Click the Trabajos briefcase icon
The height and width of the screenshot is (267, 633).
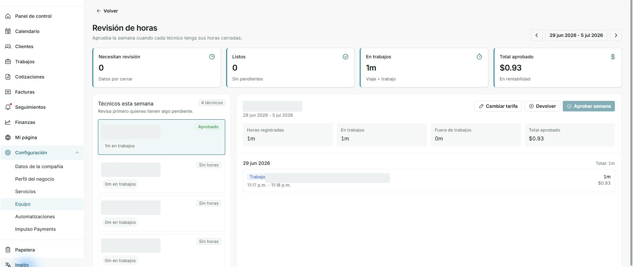(8, 62)
